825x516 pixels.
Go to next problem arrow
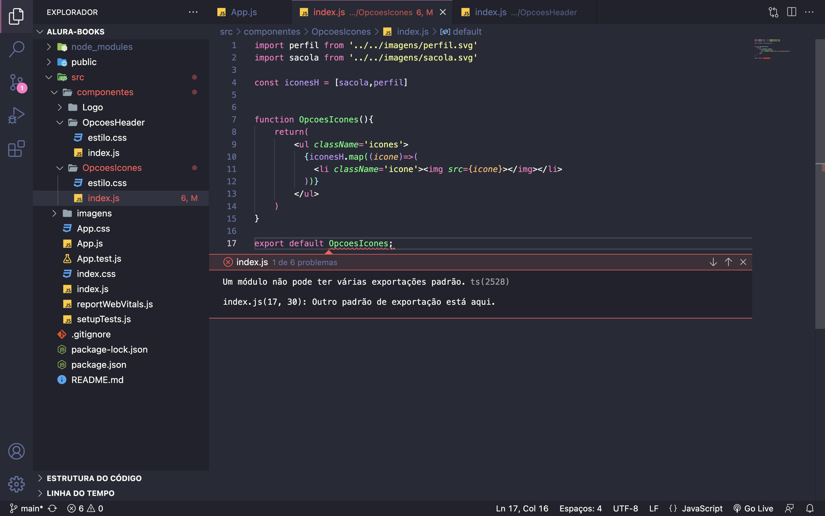pos(713,262)
